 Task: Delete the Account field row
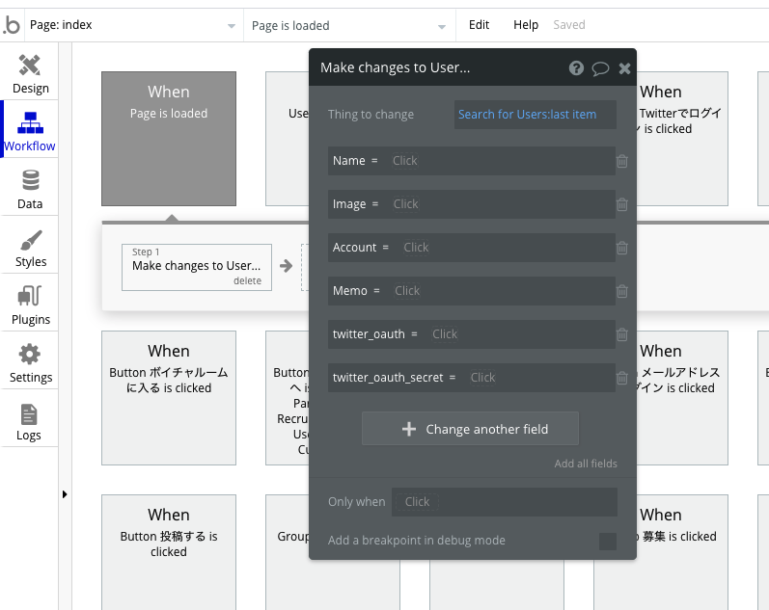[622, 248]
